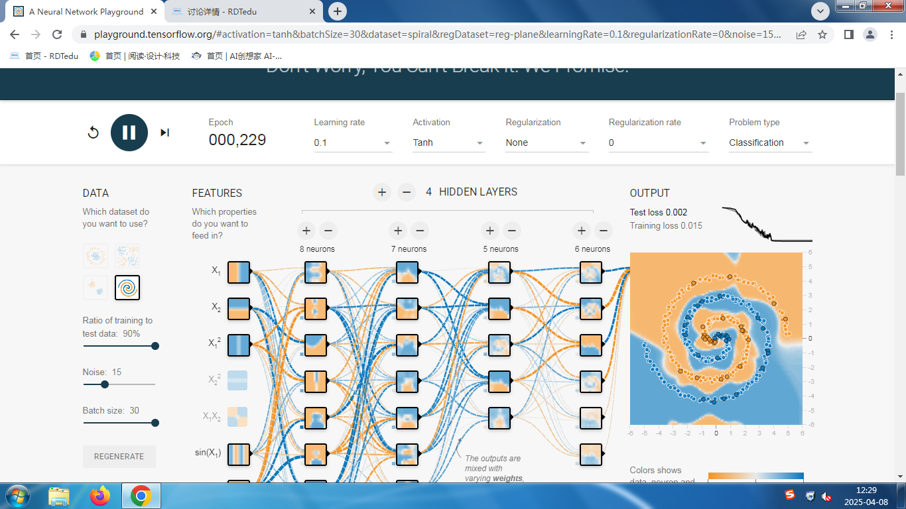Remove a neuron from the 7 neurons layer

point(420,231)
